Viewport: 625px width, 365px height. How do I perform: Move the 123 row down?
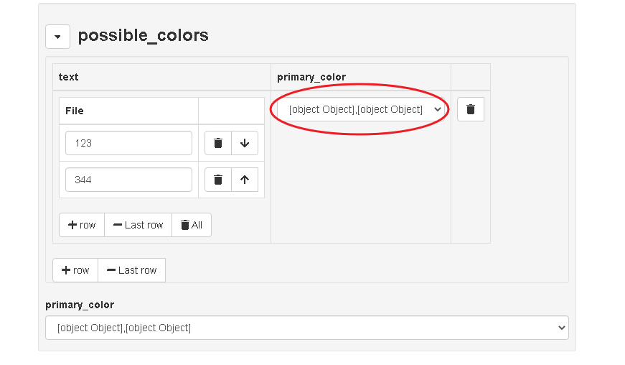(x=245, y=143)
